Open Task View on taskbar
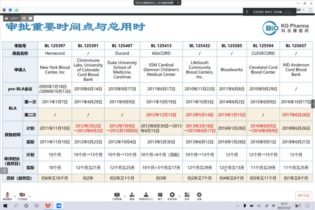The image size is (315, 210). (36, 206)
